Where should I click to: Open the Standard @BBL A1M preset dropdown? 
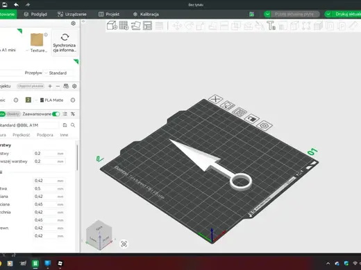28,125
